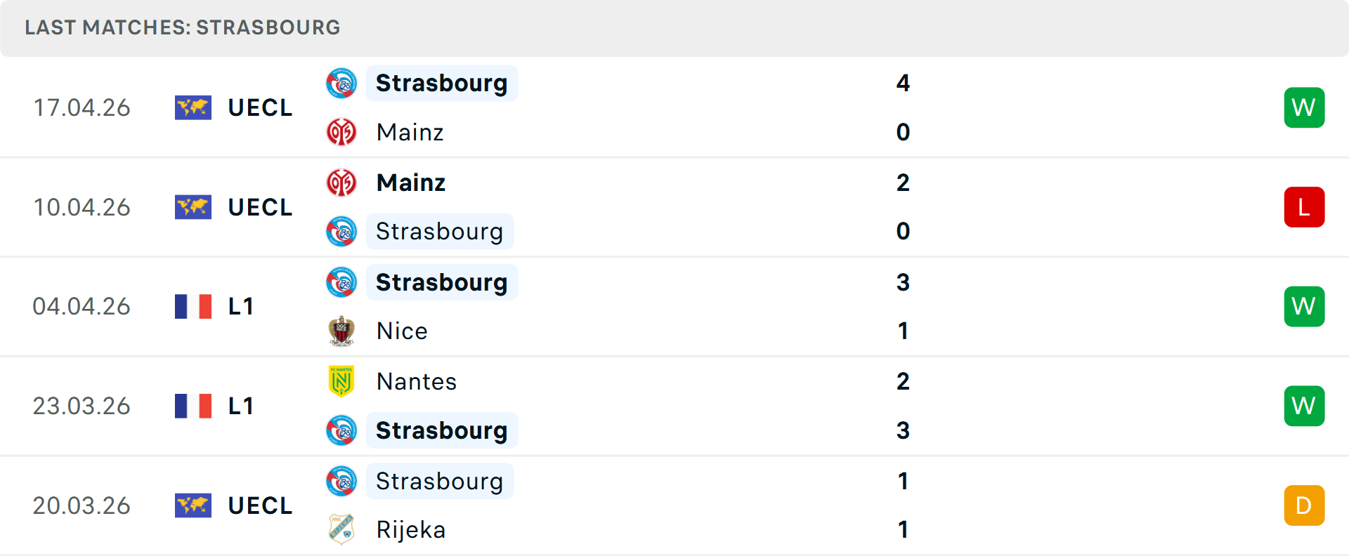This screenshot has height=556, width=1349.
Task: Click Nice club crest icon
Action: coord(341,331)
